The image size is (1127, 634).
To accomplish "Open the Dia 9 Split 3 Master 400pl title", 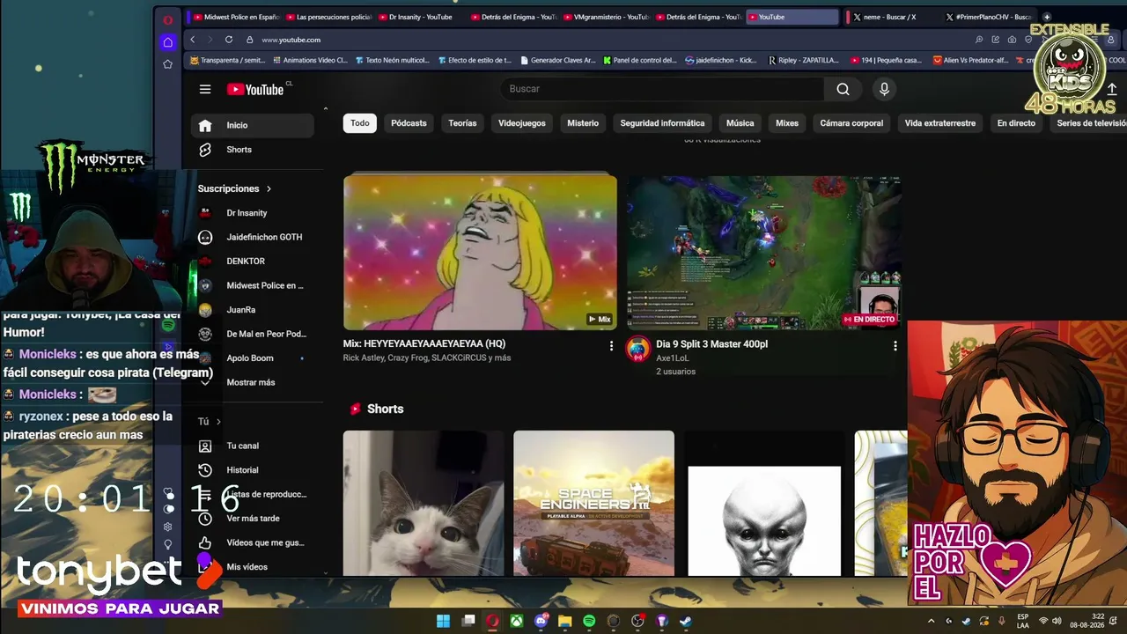I will pos(711,344).
